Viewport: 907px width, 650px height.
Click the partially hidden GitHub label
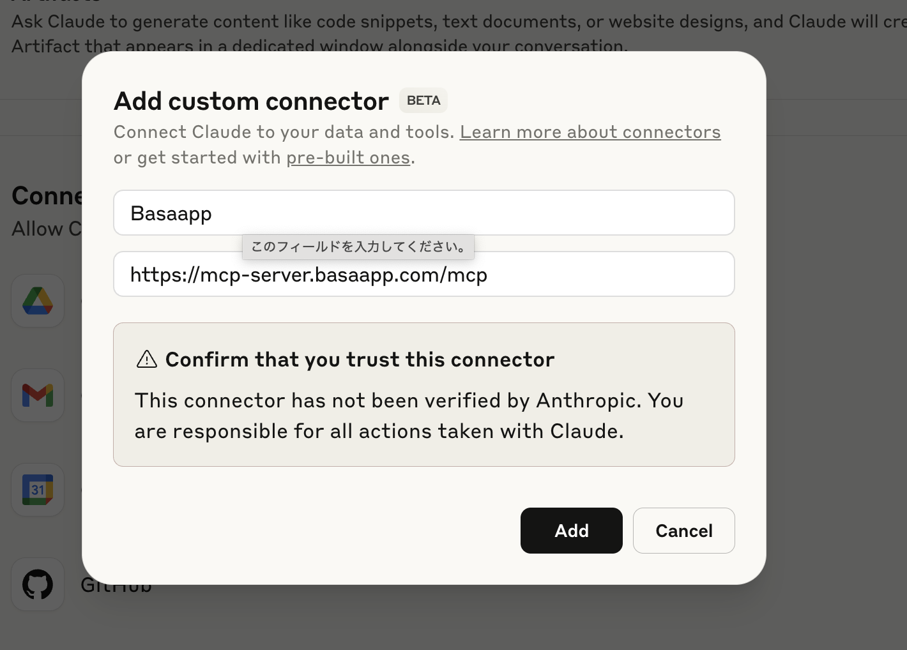pyautogui.click(x=116, y=589)
